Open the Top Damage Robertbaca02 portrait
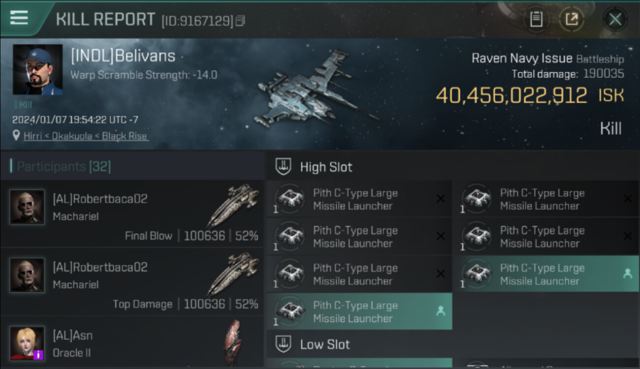Viewport: 640px width, 369px height. (x=27, y=275)
